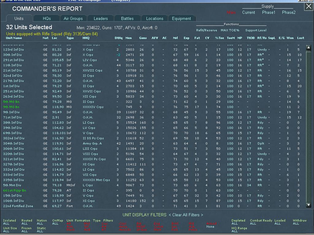This screenshot has height=235, width=314.
Task: Click HHQ II SS Pz Crps entry
Action: (x=93, y=138)
